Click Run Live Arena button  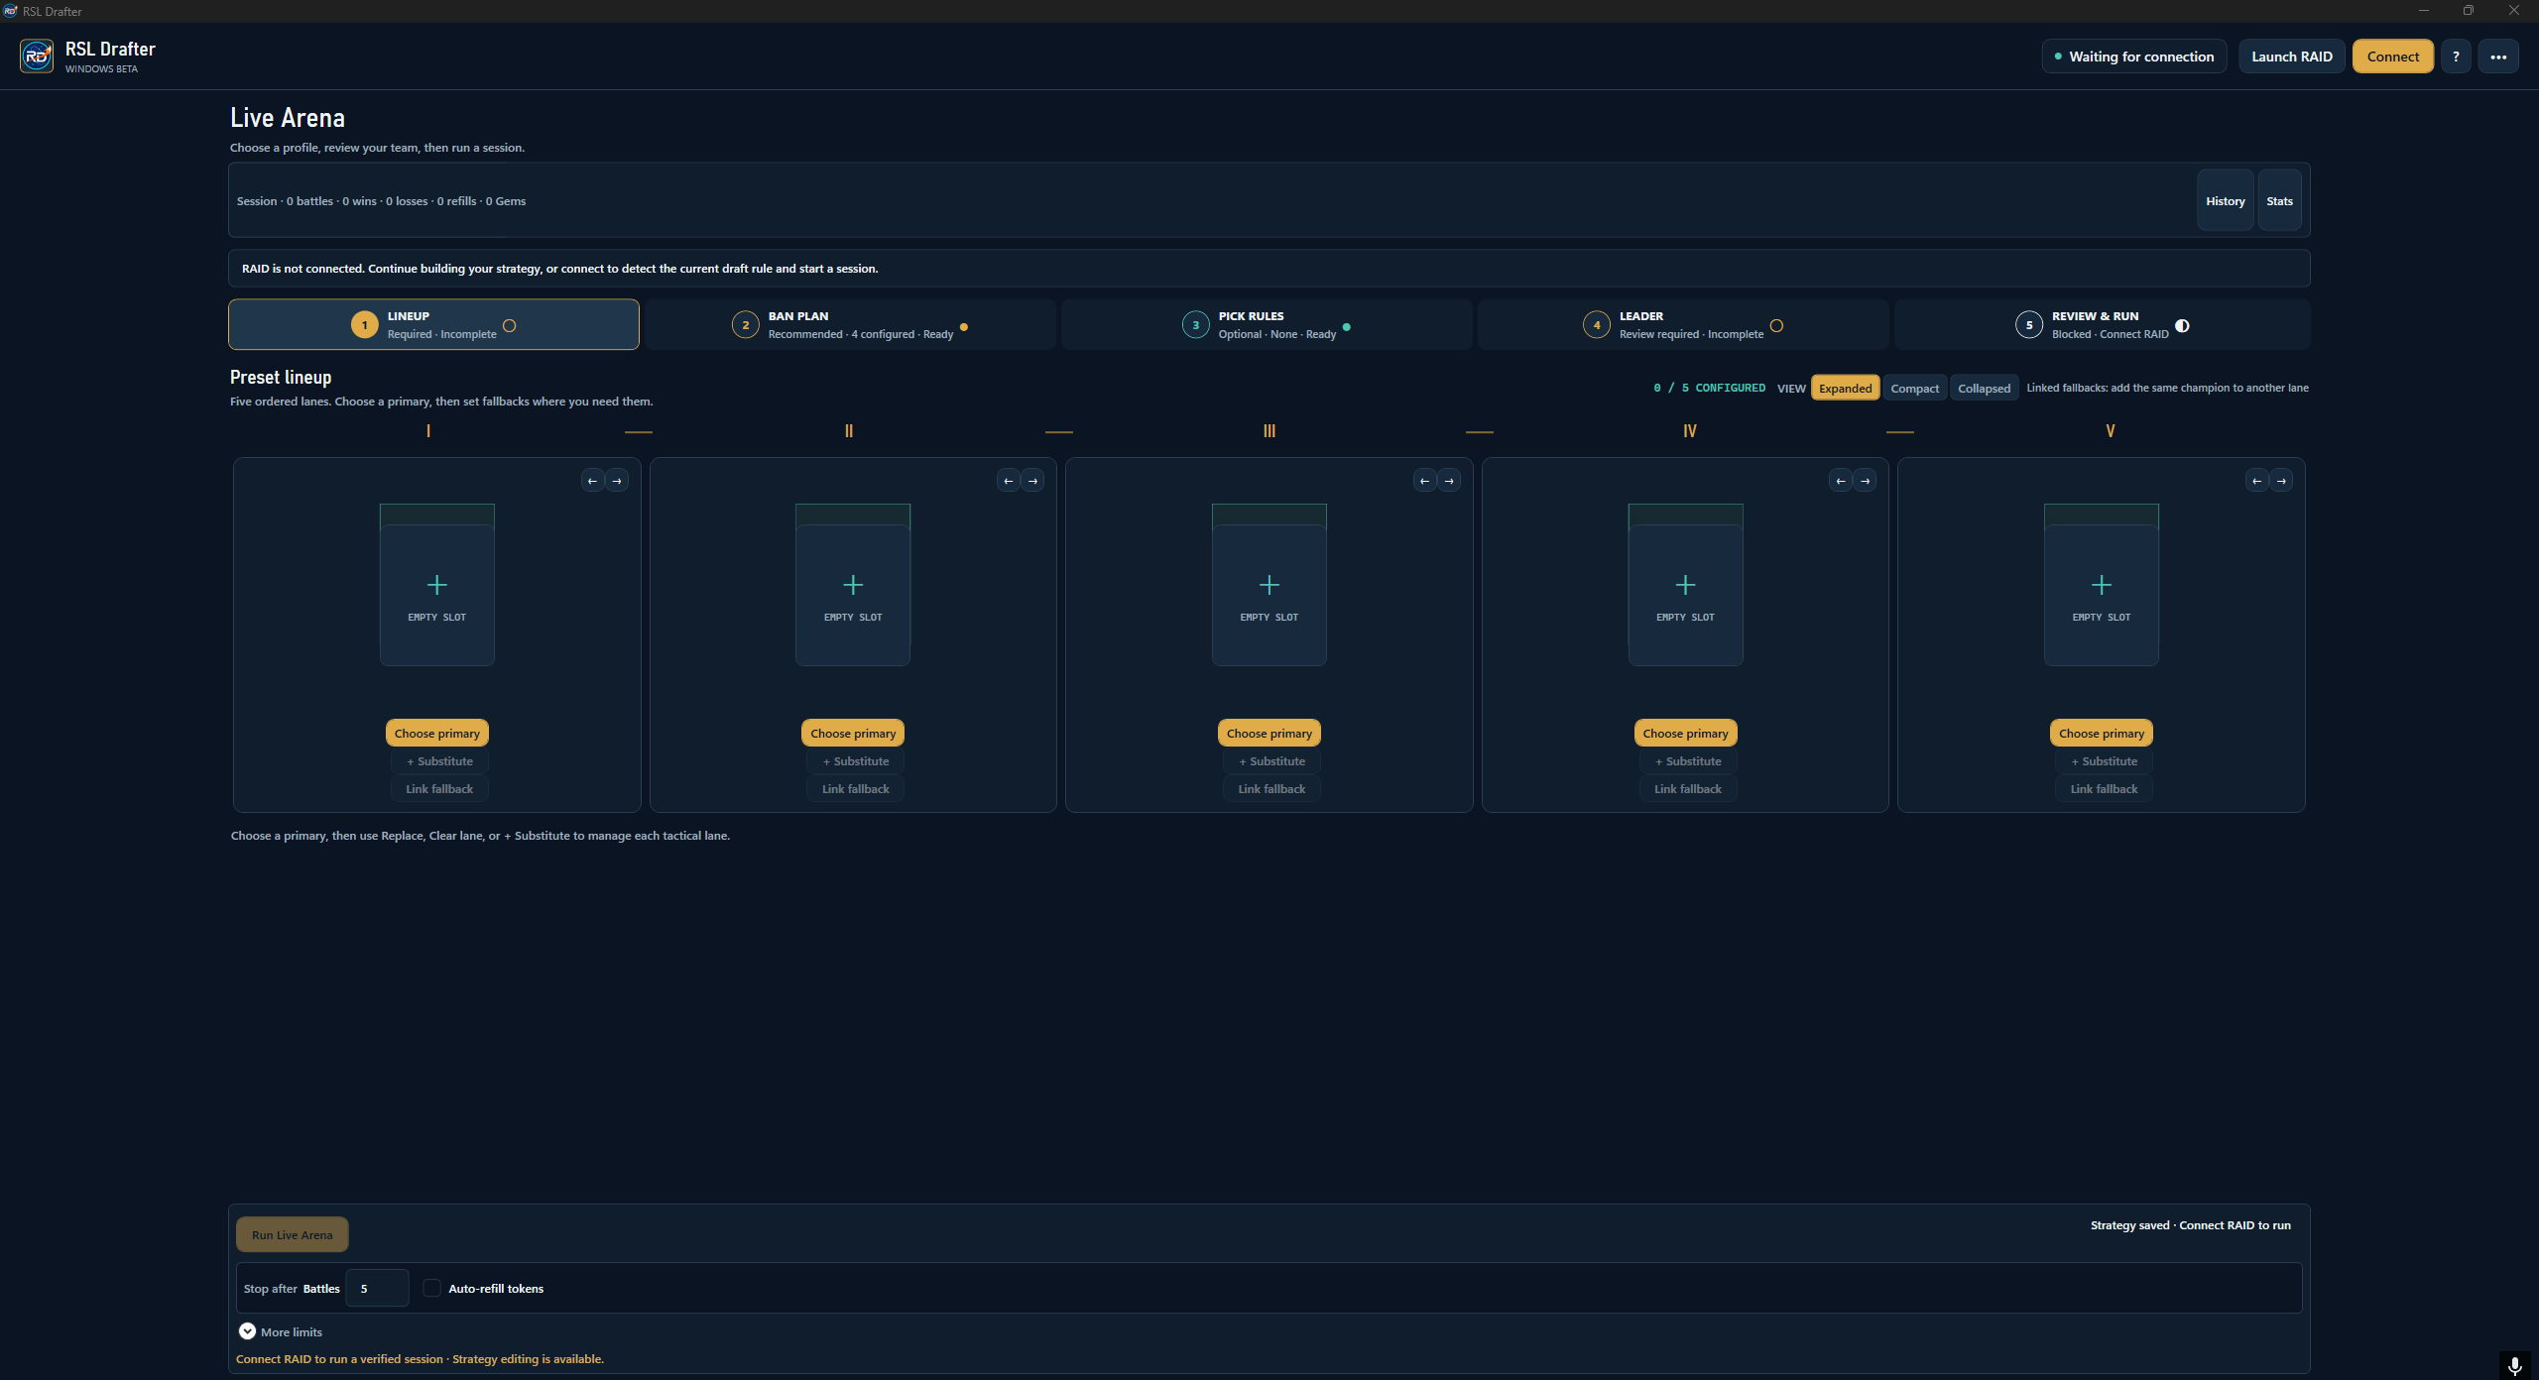coord(293,1234)
